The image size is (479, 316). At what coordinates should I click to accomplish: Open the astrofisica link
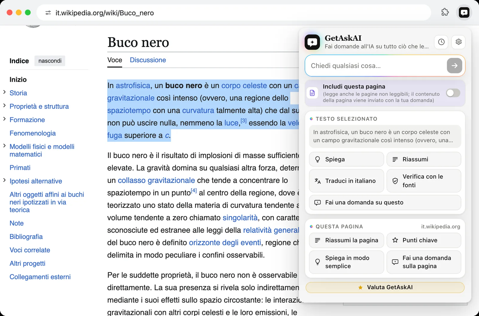point(133,86)
